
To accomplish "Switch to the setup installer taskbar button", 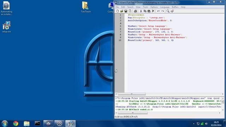I will point(70,123).
